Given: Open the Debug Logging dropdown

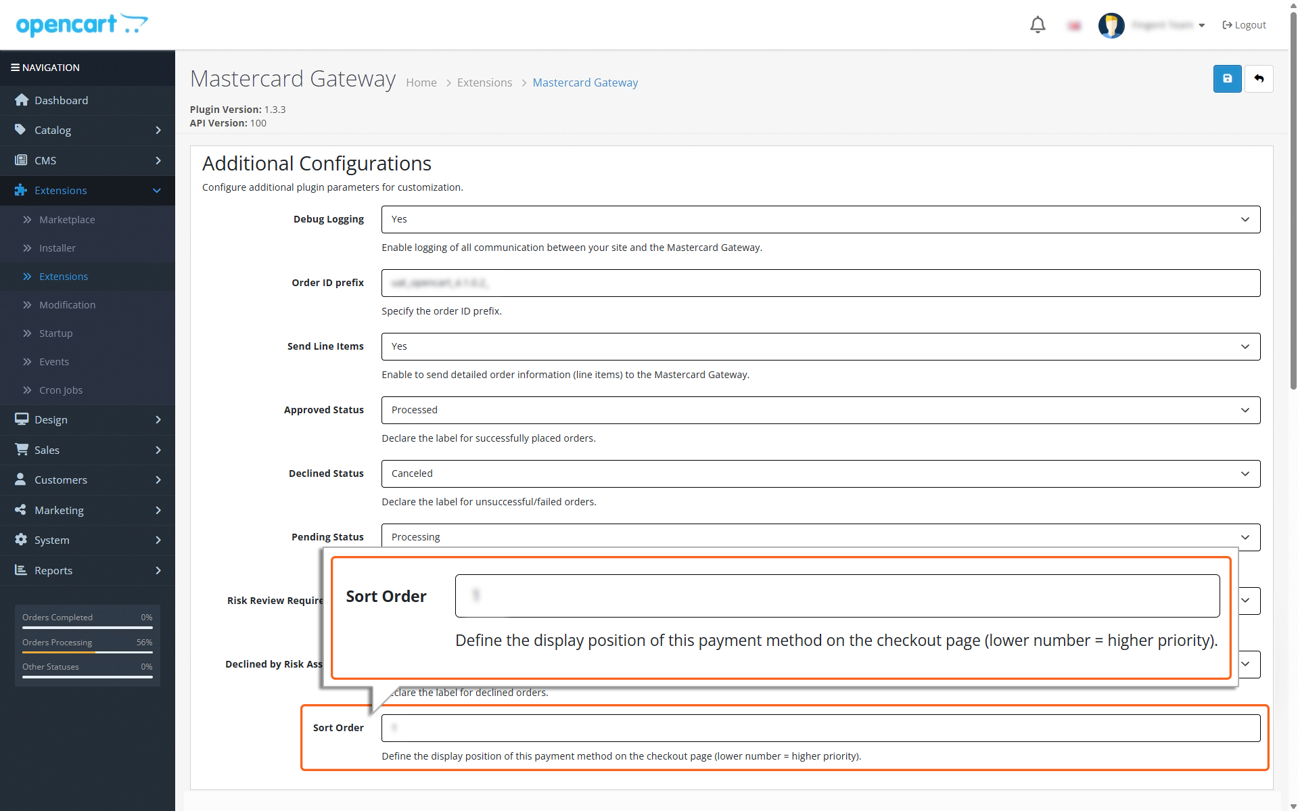Looking at the screenshot, I should [820, 219].
